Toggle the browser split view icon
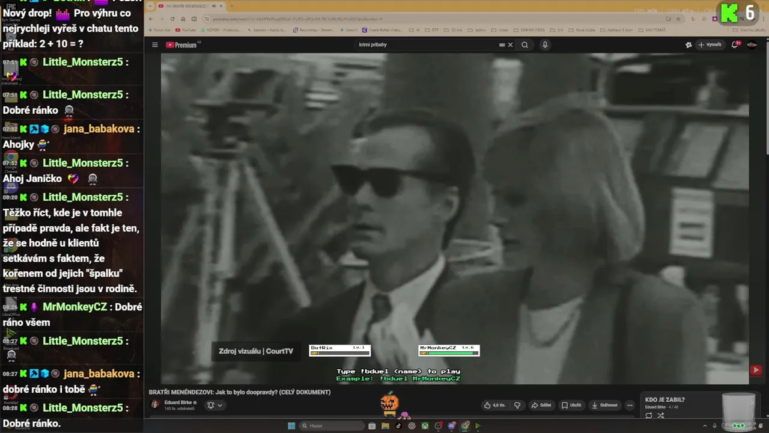Viewport: 769px width, 433px height. pos(193,19)
